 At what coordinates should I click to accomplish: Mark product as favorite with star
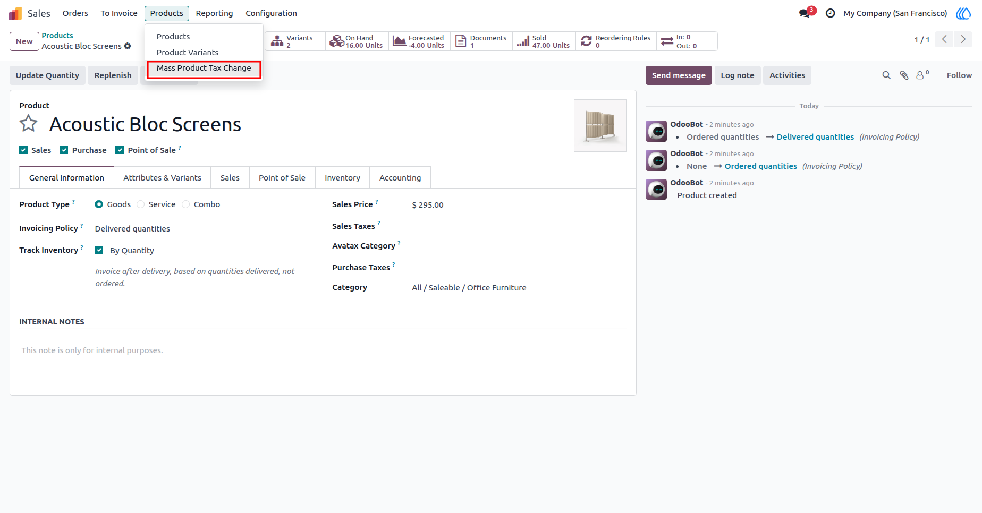(x=29, y=124)
